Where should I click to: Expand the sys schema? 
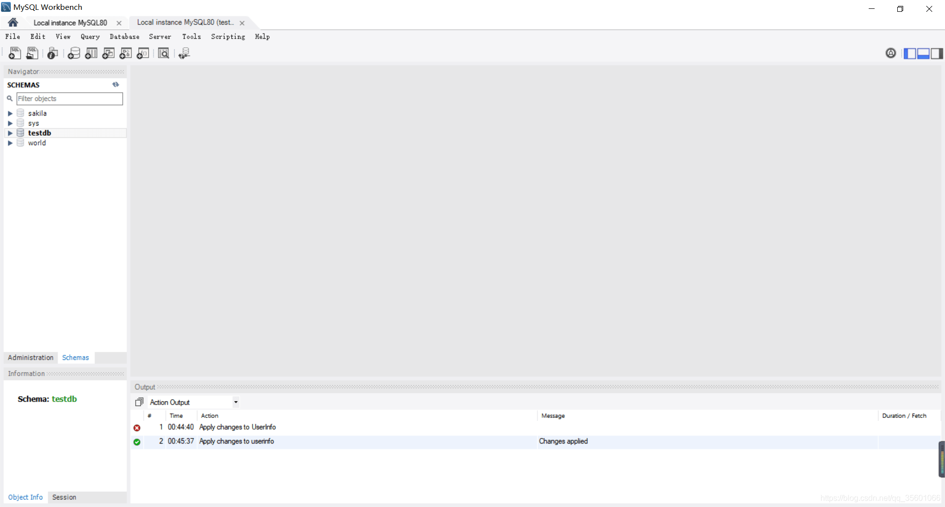(10, 123)
